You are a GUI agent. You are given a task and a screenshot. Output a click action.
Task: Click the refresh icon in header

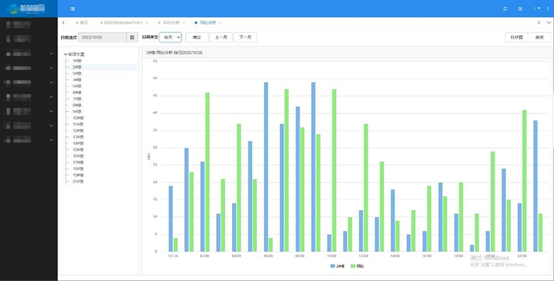pos(505,8)
